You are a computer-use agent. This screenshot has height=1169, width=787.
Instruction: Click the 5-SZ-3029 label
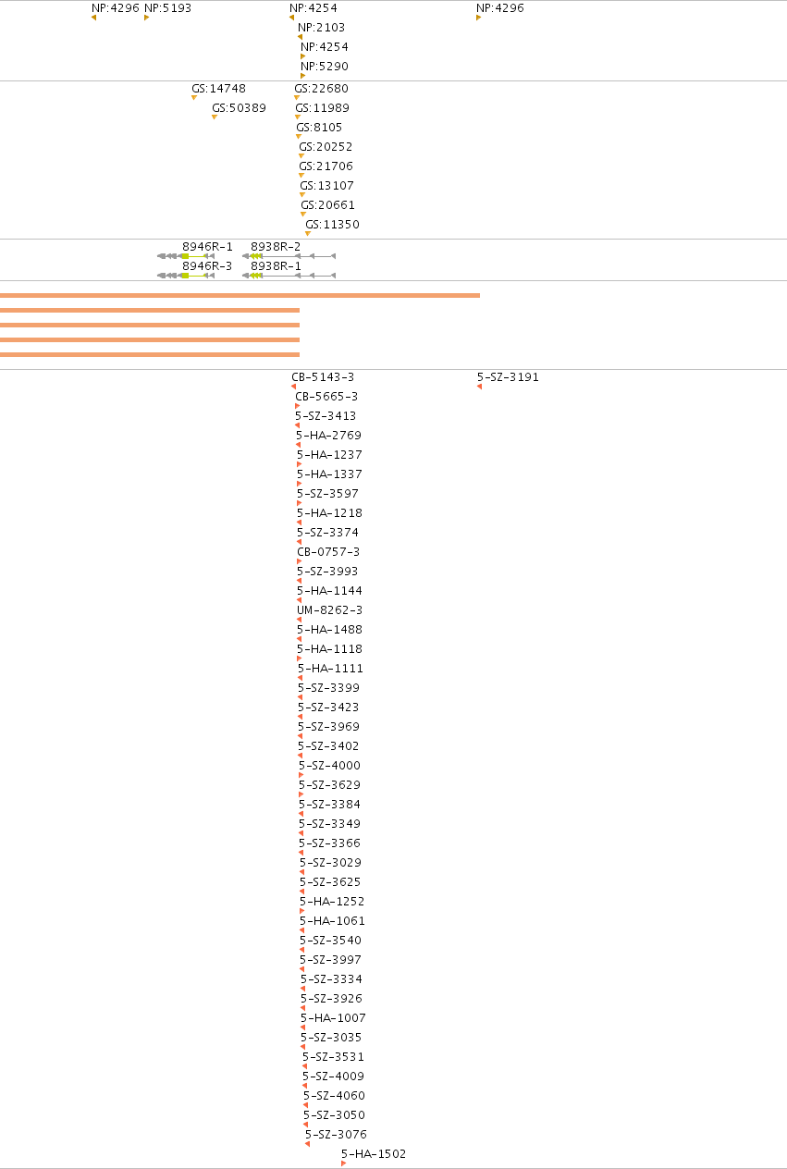coord(331,862)
